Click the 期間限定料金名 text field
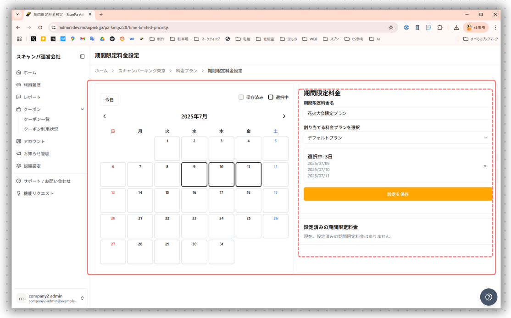 [x=397, y=113]
